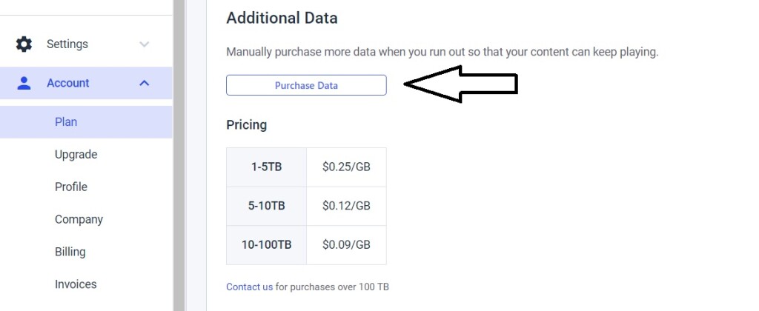Screen dimensions: 759x311
Task: Click the Settings gear icon
Action: (24, 44)
